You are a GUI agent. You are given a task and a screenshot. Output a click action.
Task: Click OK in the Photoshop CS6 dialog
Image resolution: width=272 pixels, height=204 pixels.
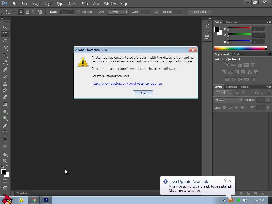point(143,93)
